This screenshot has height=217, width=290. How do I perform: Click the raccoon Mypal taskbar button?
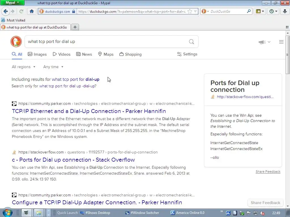(x=26, y=213)
